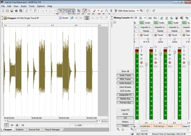191x136 pixels.
Task: Open a project via the folder icon
Action: coord(7,11)
